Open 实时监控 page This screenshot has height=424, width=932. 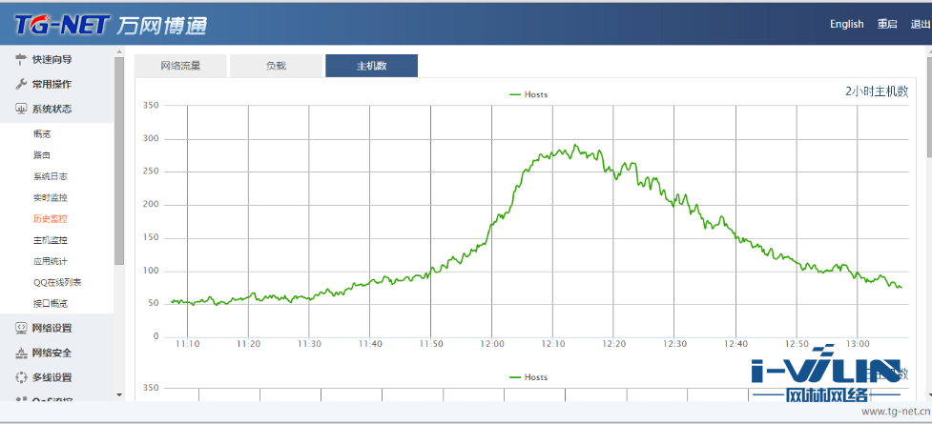tap(51, 197)
